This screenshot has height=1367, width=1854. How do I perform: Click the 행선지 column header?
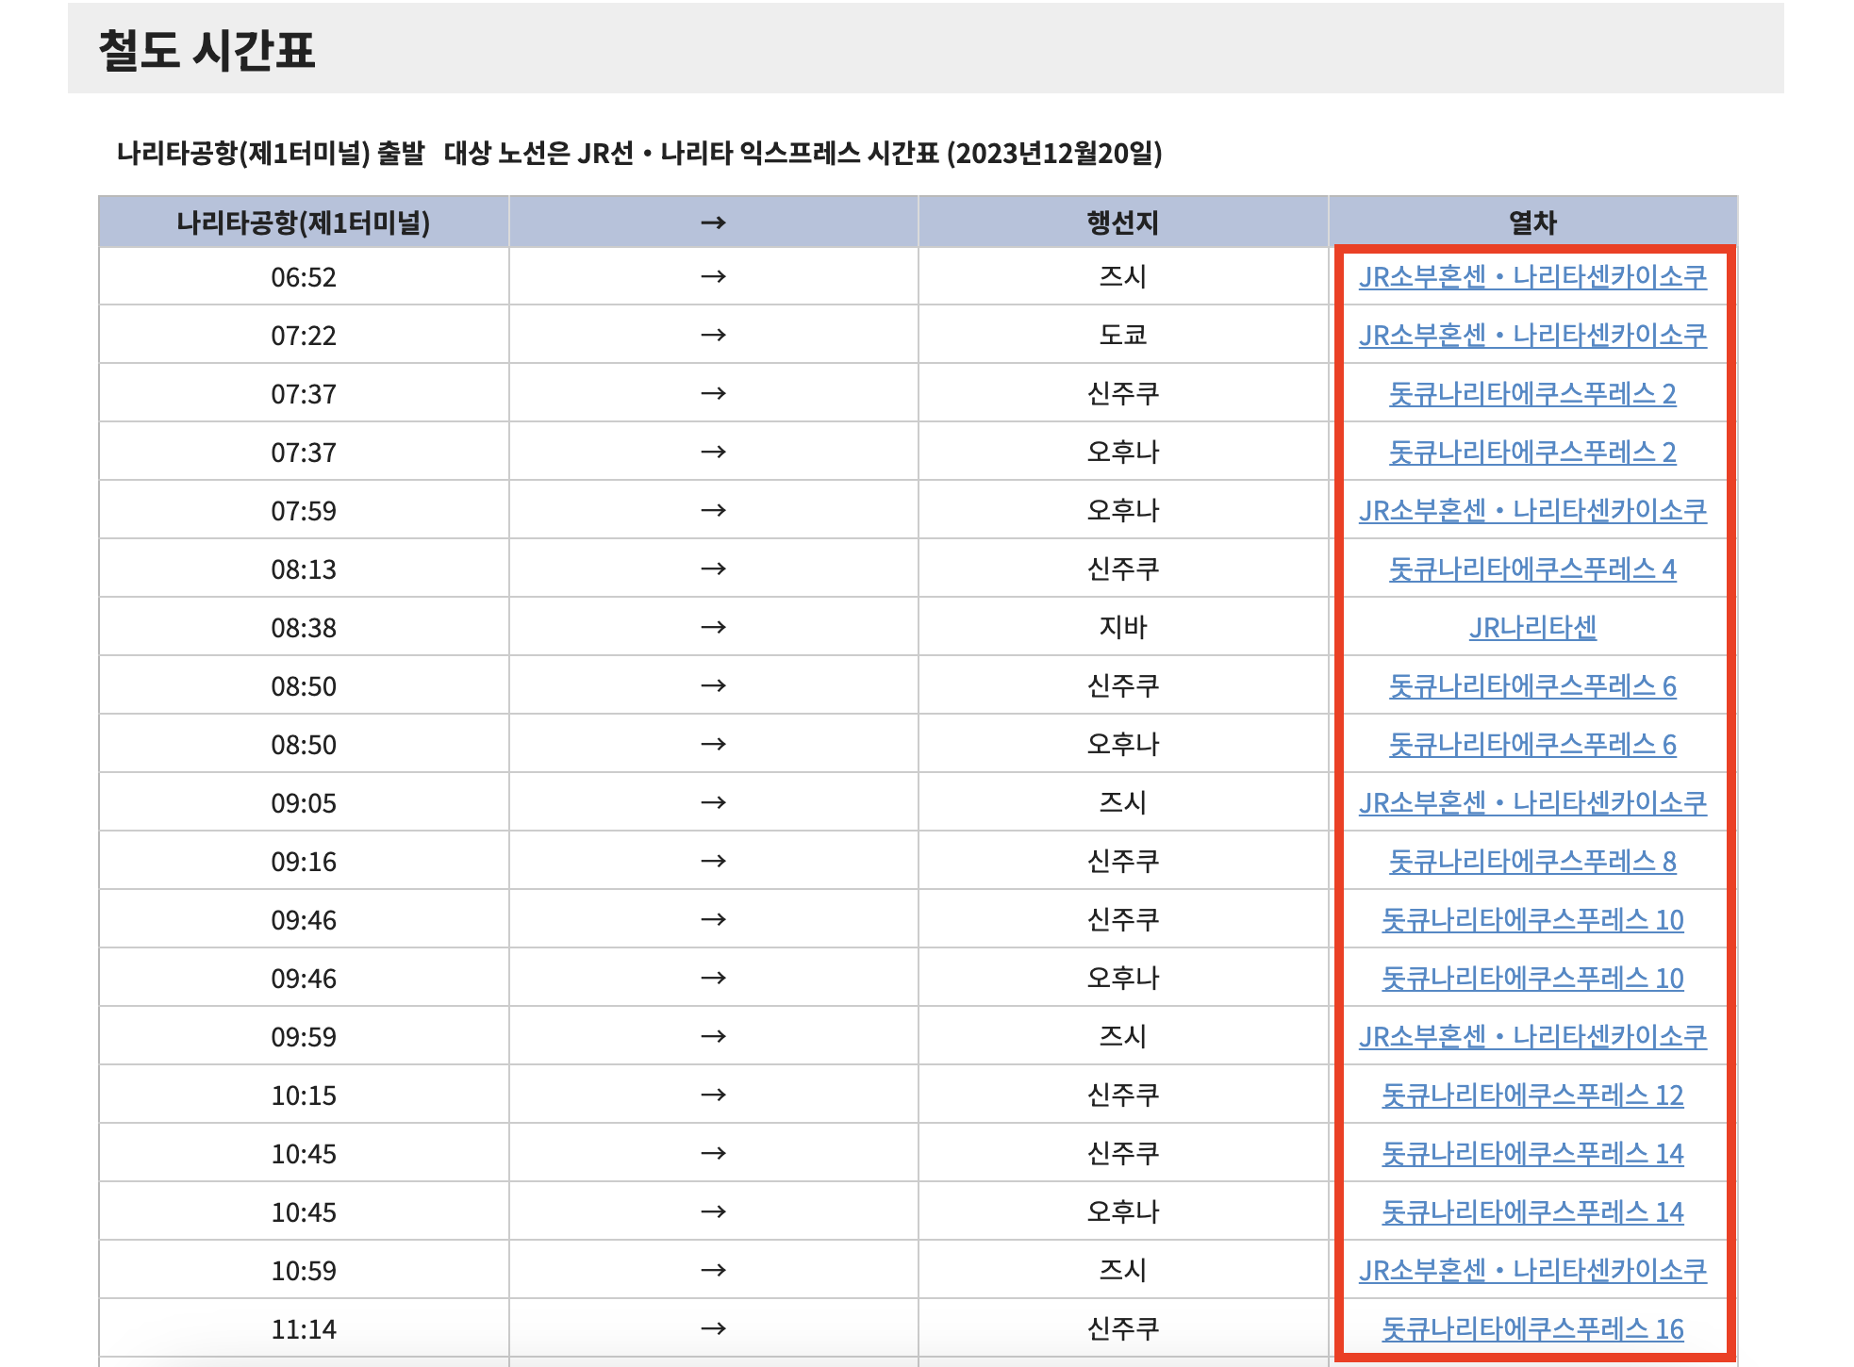(x=1123, y=222)
